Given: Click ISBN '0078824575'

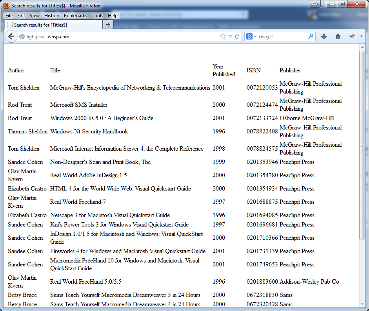Looking at the screenshot, I should point(262,149).
